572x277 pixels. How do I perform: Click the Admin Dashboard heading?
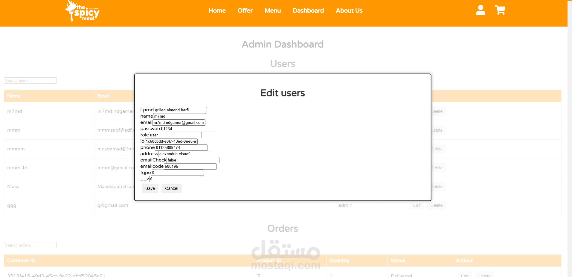click(283, 44)
